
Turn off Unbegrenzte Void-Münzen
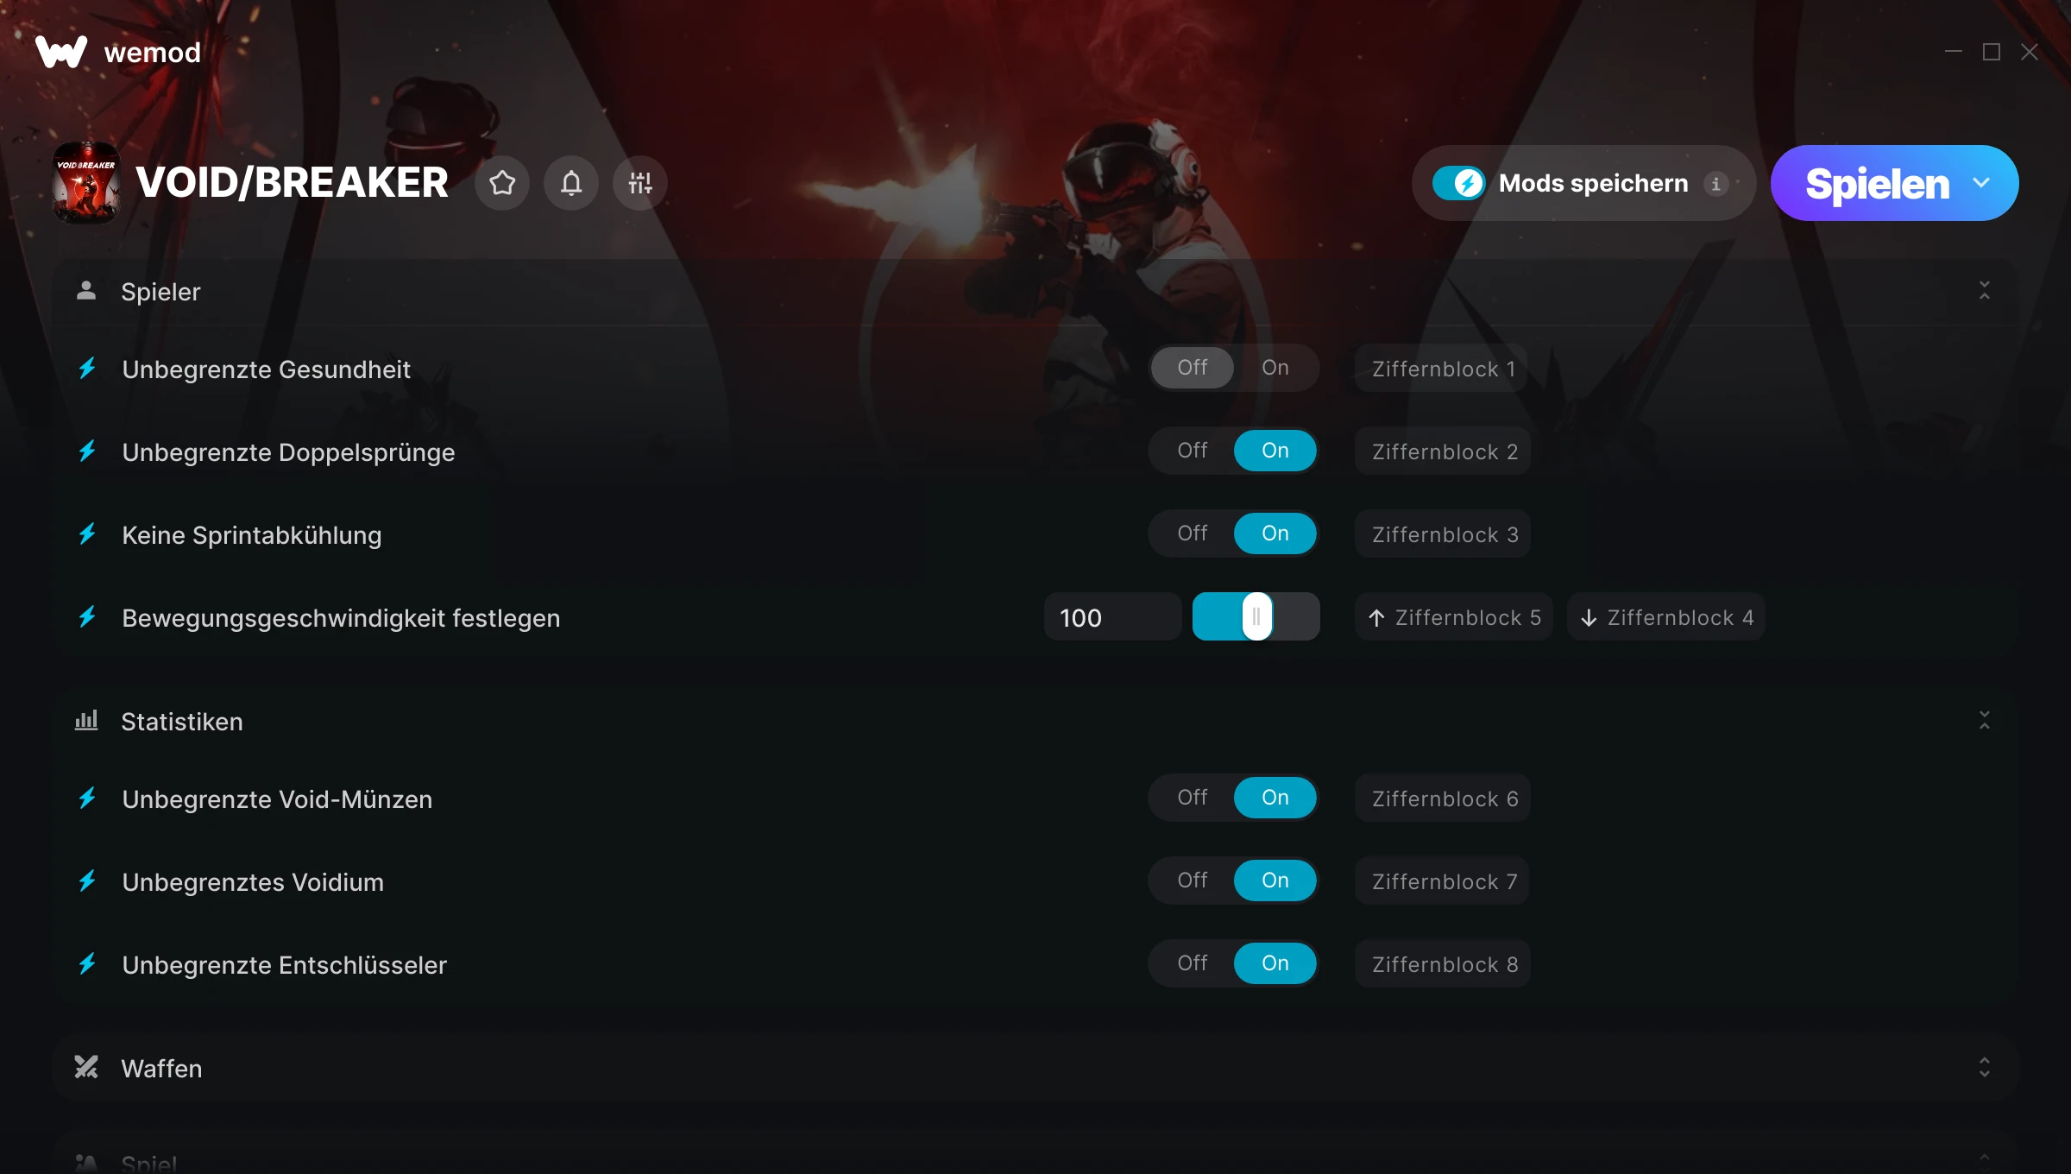1193,798
